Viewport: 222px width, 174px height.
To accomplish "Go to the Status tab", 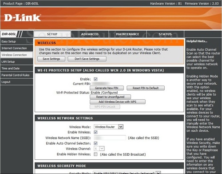I will (x=165, y=34).
